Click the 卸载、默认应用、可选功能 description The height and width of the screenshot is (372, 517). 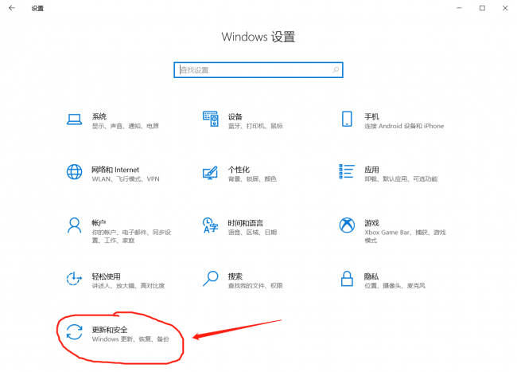[401, 179]
